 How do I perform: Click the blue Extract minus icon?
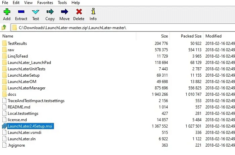click(21, 12)
